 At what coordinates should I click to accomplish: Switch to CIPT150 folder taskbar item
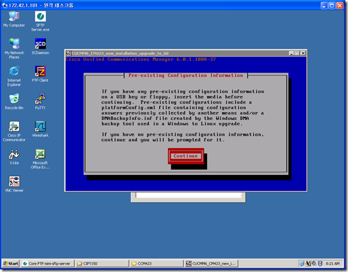pos(102,263)
